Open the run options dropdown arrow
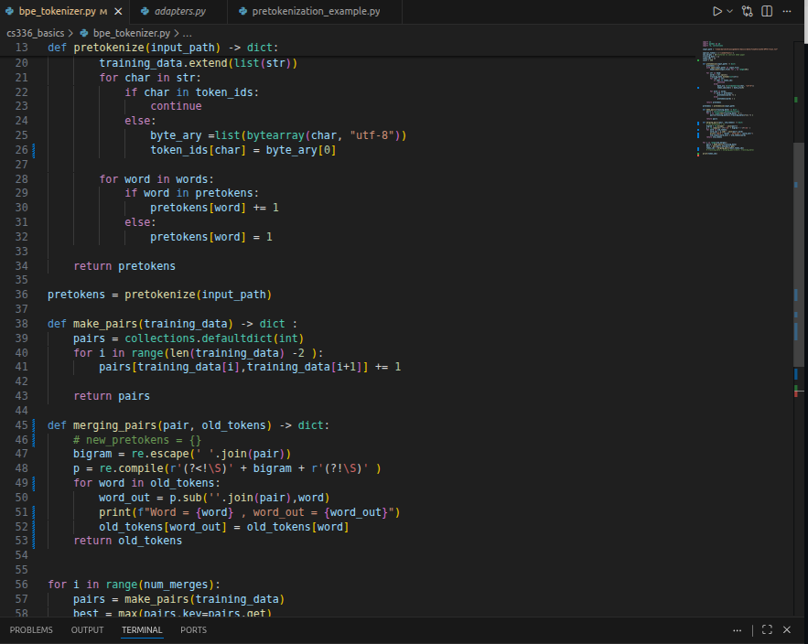808x644 pixels. (x=729, y=11)
